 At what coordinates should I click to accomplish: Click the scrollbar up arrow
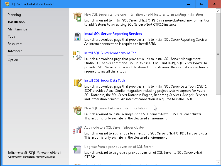(218, 11)
